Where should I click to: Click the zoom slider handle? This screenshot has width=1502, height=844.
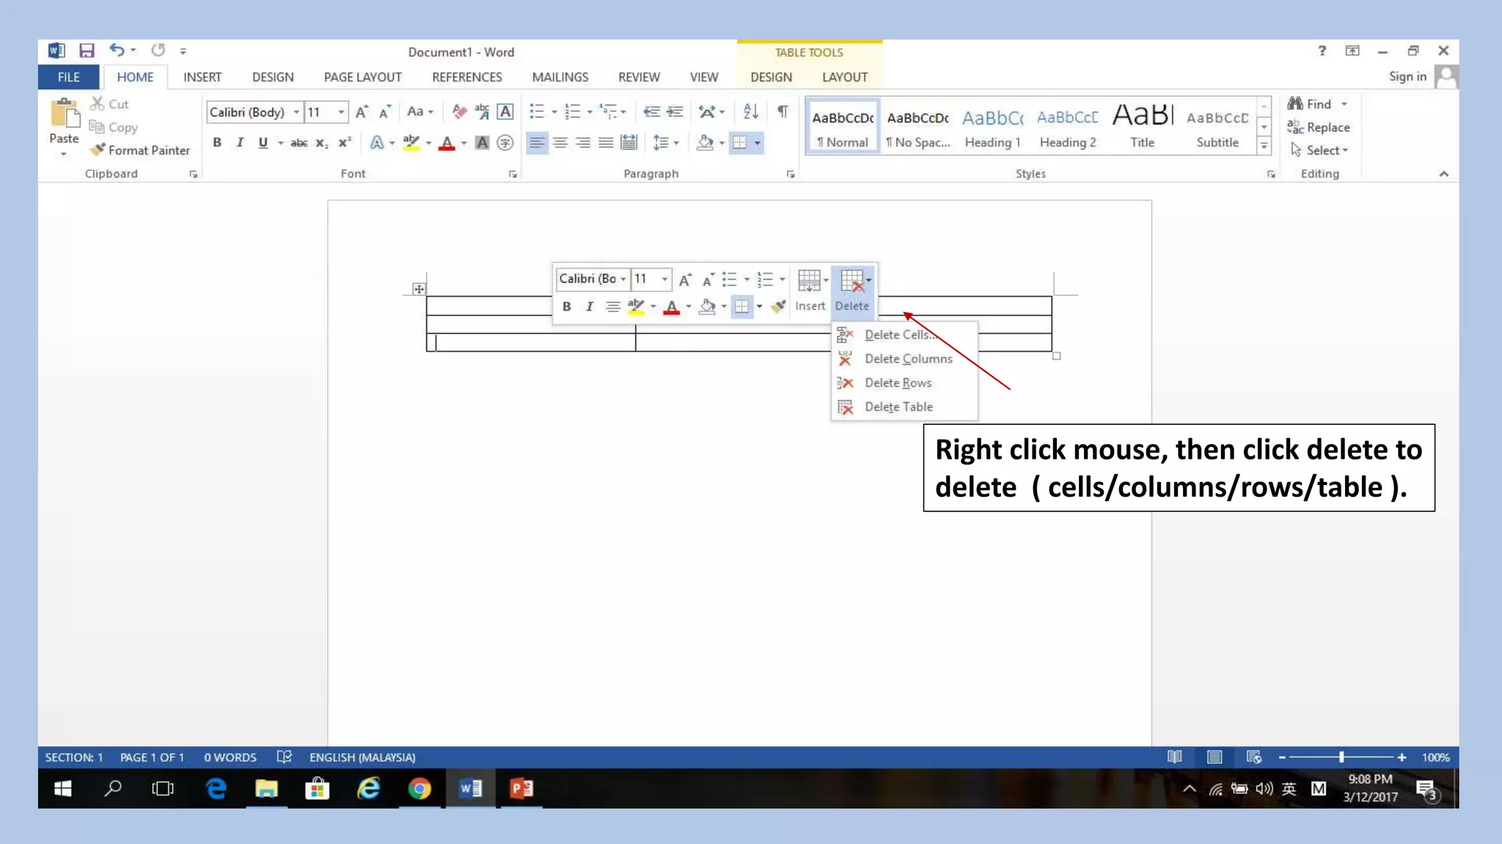[1341, 757]
